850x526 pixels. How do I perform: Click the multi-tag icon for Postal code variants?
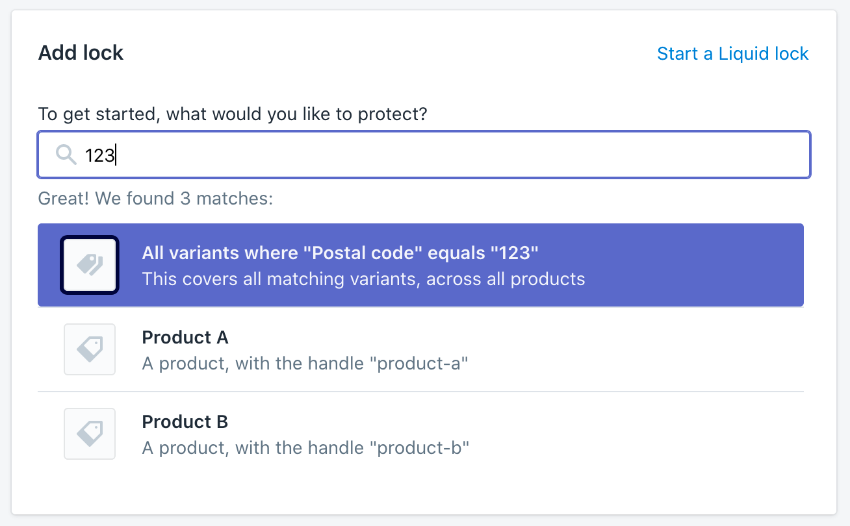90,265
